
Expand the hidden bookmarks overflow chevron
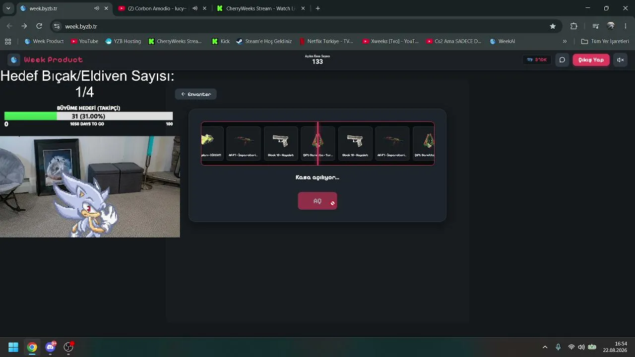(565, 41)
